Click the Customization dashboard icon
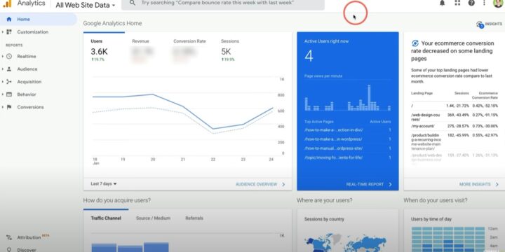This screenshot has height=252, width=505. (9, 31)
